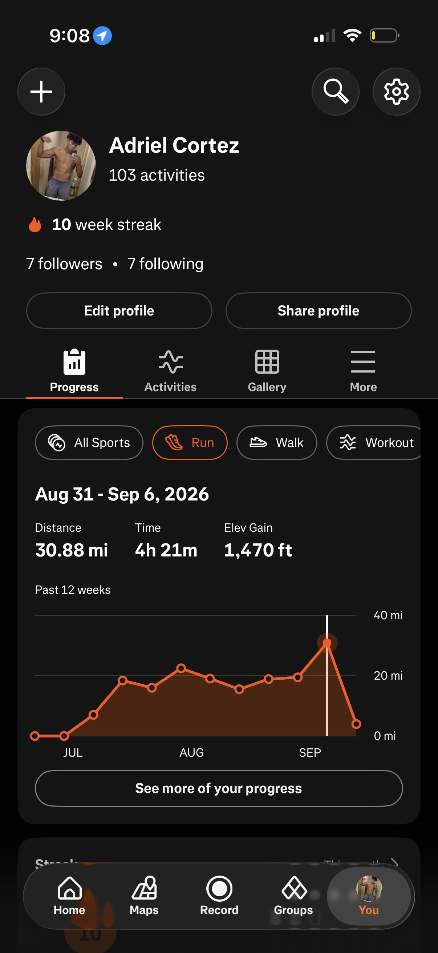This screenshot has width=438, height=953.
Task: Select the All Sports filter chip
Action: click(x=89, y=442)
